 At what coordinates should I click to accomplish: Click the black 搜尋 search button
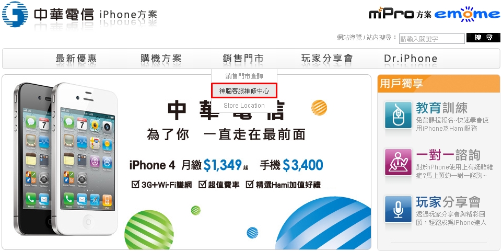483,38
